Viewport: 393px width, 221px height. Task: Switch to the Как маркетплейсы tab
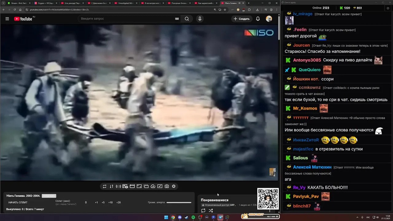(x=205, y=3)
